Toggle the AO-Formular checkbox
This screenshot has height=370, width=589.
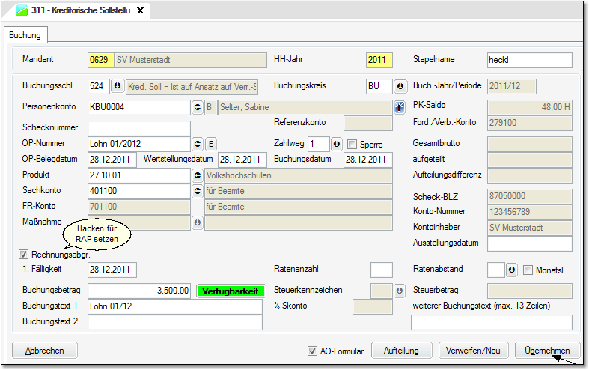313,351
